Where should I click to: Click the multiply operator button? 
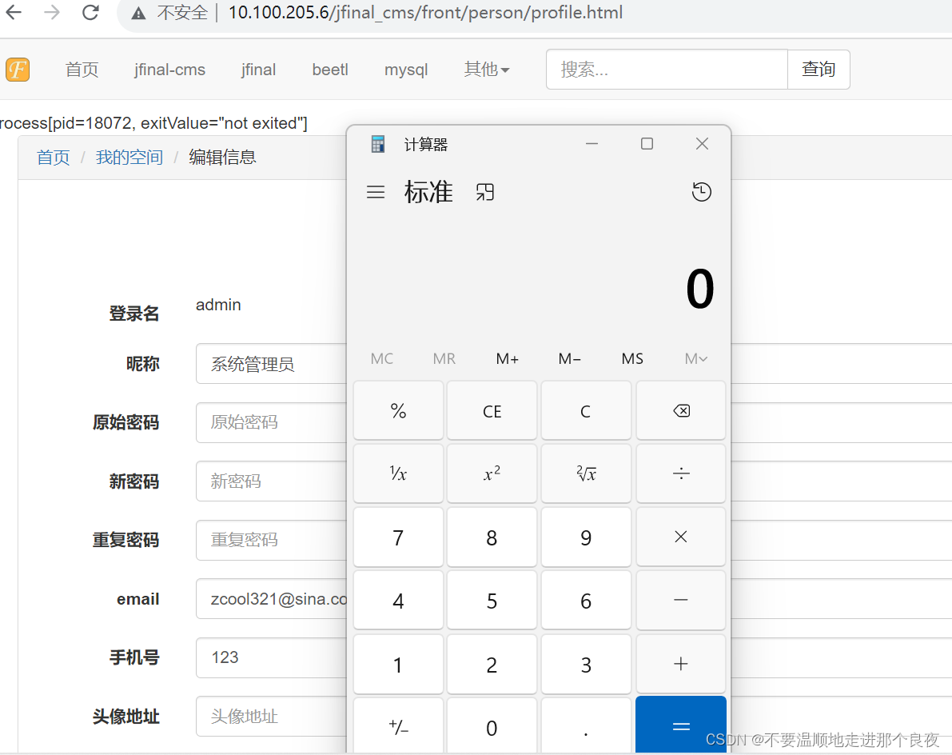pos(680,537)
